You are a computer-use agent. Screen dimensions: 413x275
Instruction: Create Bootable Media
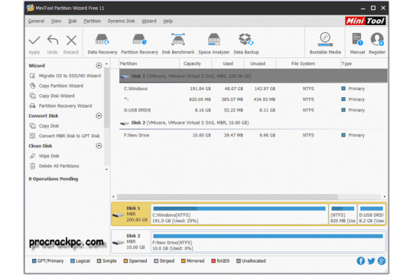325,44
